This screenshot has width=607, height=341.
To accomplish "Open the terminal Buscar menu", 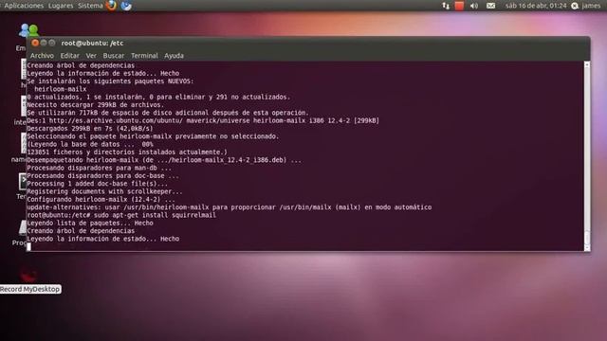I will [x=114, y=56].
